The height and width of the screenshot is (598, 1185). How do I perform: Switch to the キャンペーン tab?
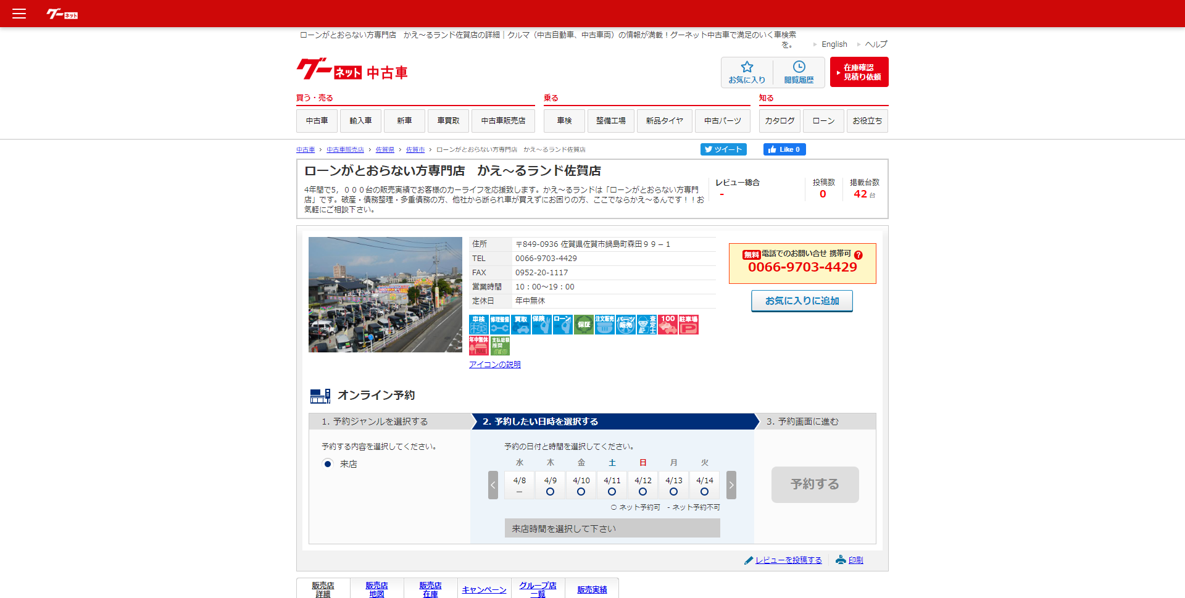point(484,589)
